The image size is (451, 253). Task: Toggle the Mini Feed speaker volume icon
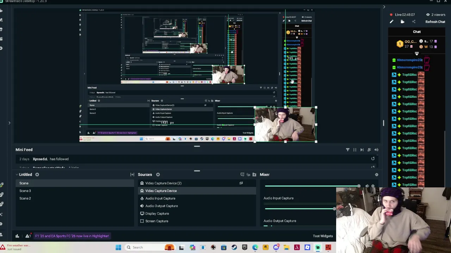(376, 150)
